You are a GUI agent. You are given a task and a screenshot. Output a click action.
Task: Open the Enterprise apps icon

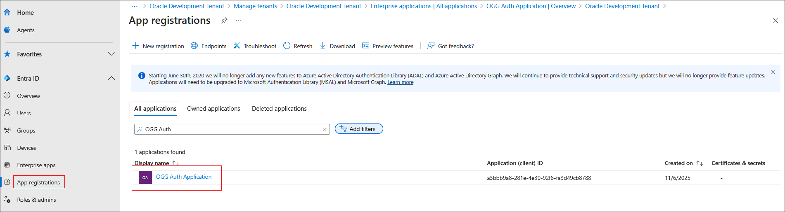point(7,165)
